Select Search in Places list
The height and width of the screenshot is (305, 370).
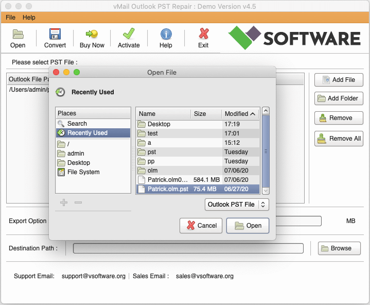(x=93, y=124)
